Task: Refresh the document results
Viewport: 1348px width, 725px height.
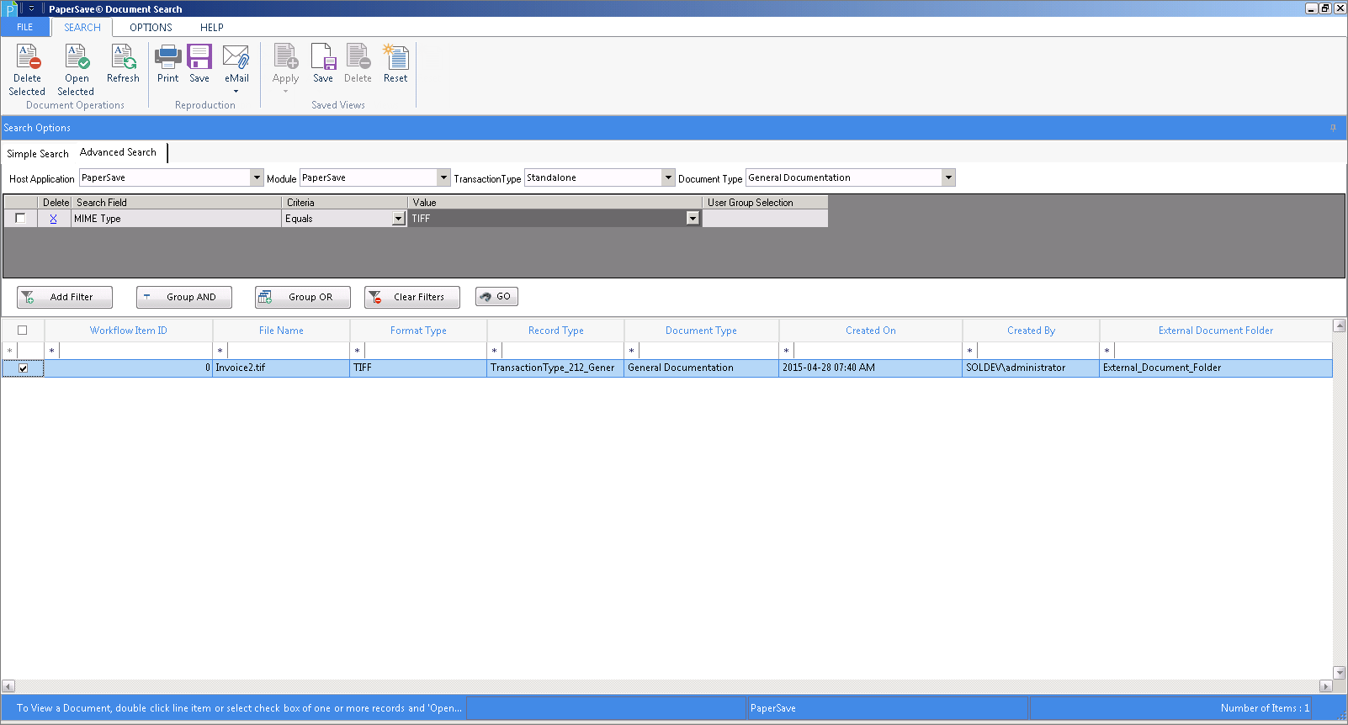Action: 123,64
